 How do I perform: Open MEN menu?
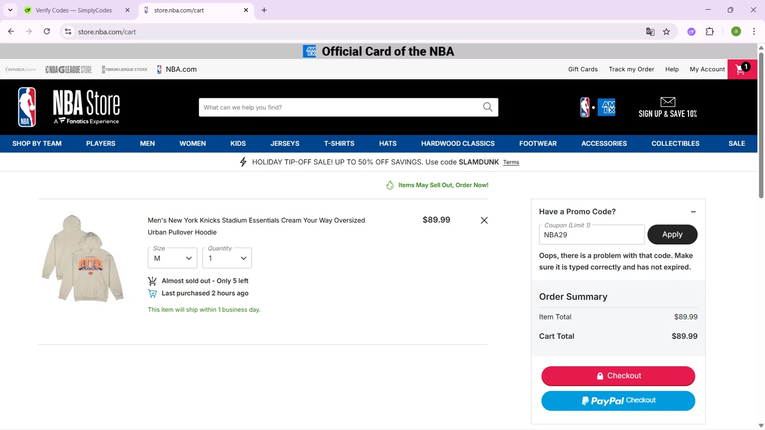coord(147,144)
